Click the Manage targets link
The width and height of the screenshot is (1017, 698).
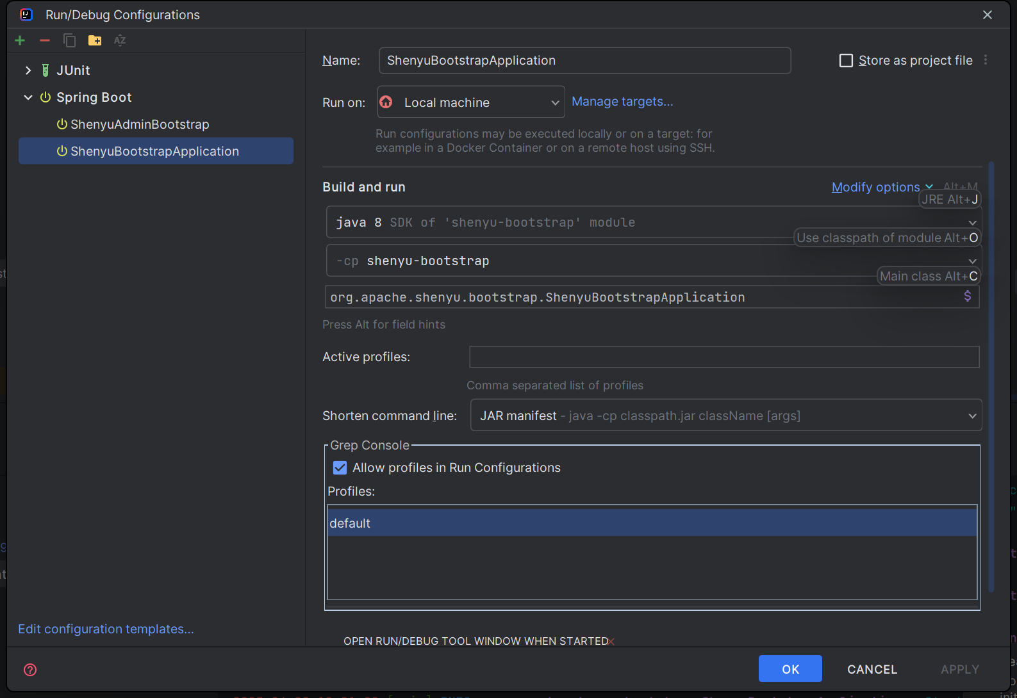click(x=622, y=102)
